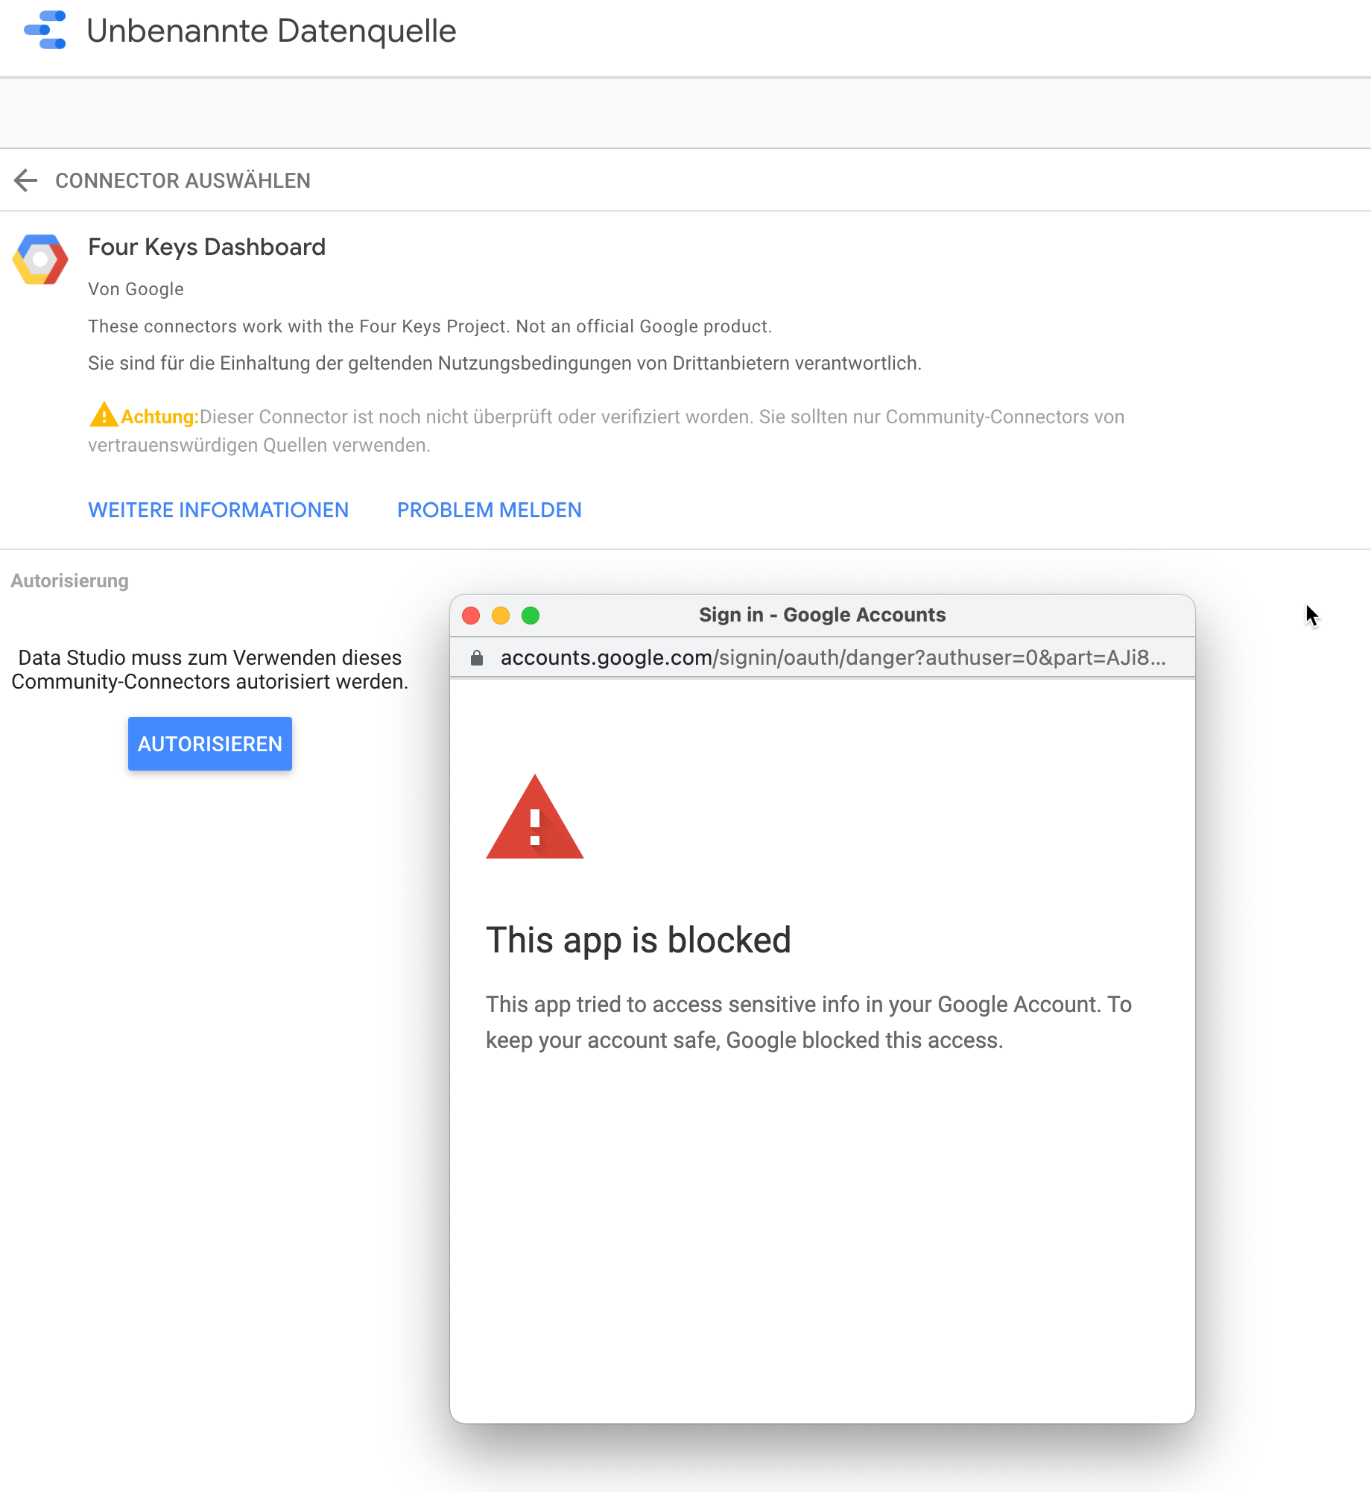The width and height of the screenshot is (1371, 1492).
Task: Click the lock icon in the popup address bar
Action: coord(477,657)
